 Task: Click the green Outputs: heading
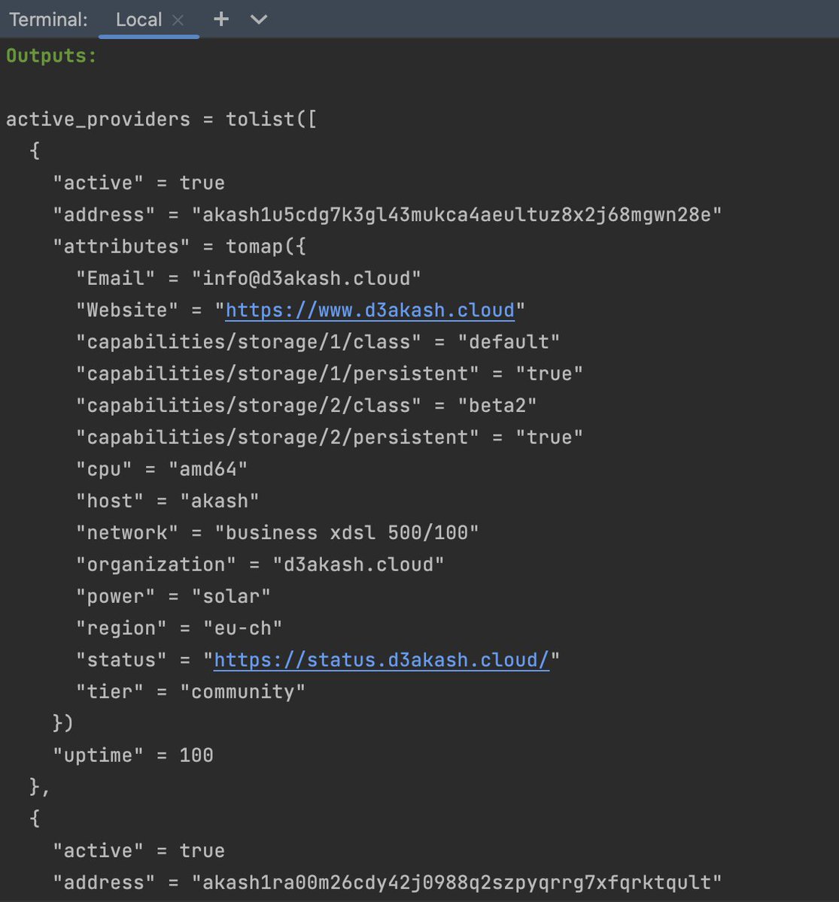[x=51, y=56]
